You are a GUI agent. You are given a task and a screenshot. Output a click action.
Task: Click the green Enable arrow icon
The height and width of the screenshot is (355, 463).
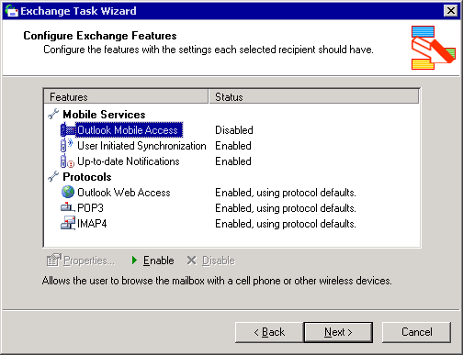tap(134, 261)
